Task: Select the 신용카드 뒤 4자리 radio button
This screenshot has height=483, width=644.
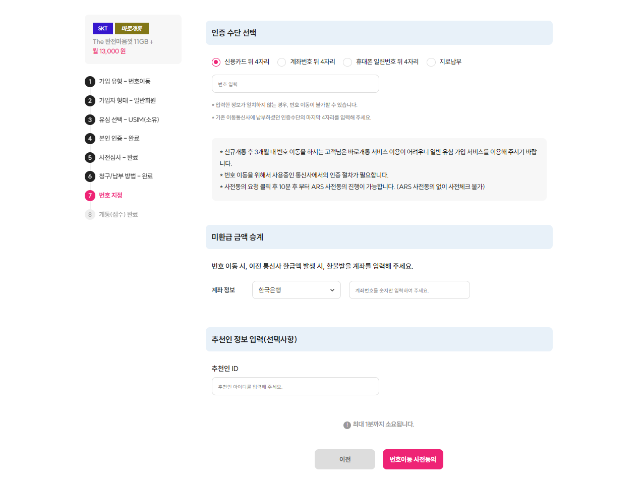Action: point(215,62)
